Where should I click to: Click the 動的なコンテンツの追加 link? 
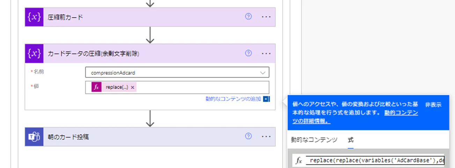(x=233, y=99)
